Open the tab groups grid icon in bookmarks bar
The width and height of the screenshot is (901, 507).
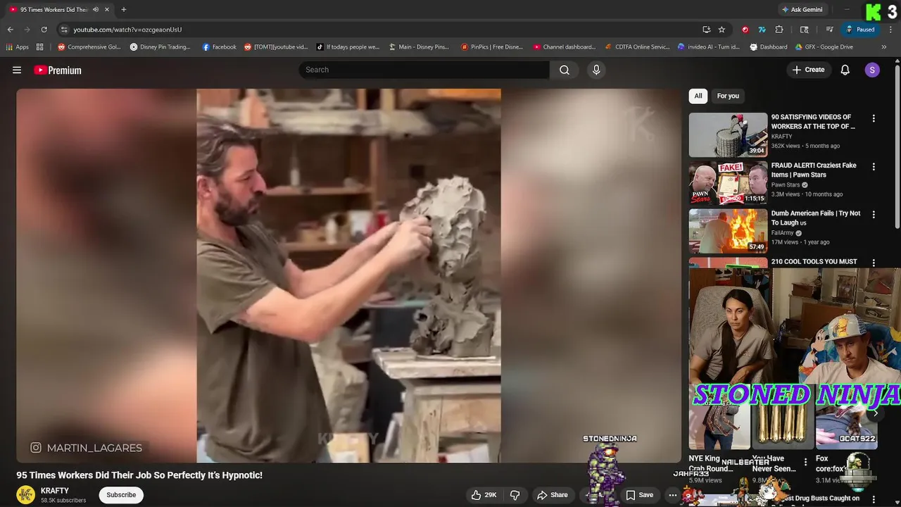pos(40,47)
